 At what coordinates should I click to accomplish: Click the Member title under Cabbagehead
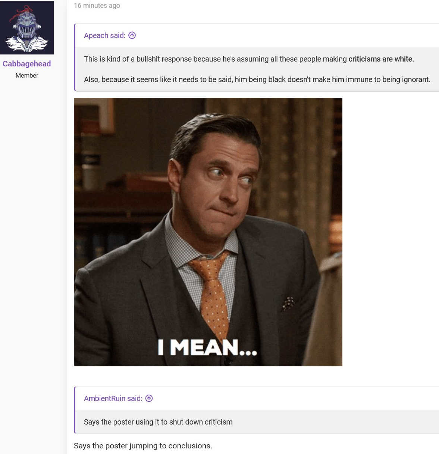tap(27, 75)
